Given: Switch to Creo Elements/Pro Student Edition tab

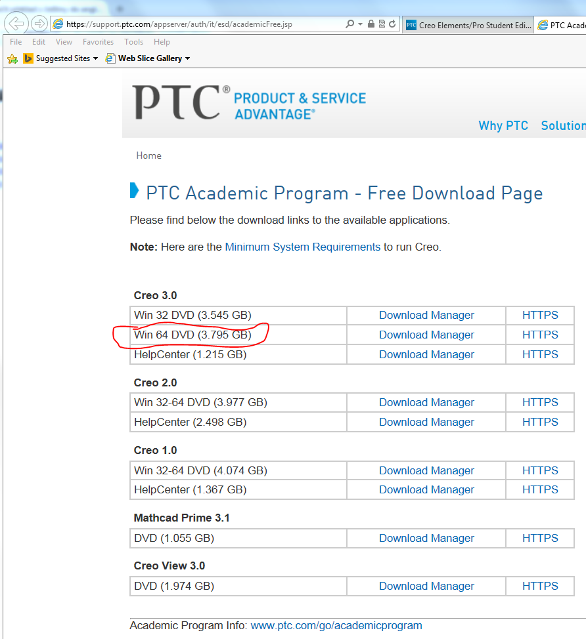Looking at the screenshot, I should point(468,26).
